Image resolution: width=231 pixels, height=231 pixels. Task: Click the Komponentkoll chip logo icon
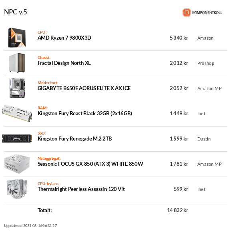[187, 12]
